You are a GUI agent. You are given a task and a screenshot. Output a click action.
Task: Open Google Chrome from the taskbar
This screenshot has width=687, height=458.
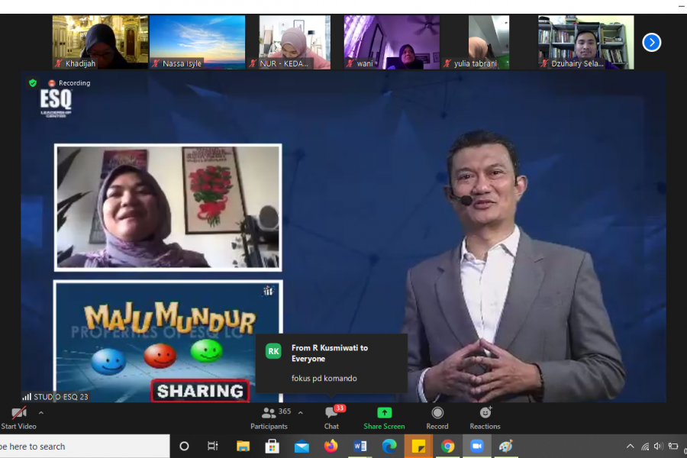pyautogui.click(x=448, y=447)
